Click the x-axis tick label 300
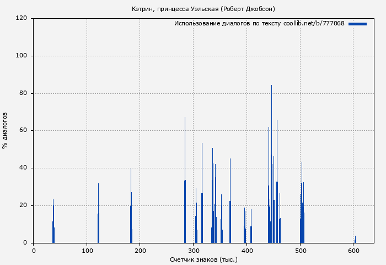Viewport: 386px width, 265px height. pos(194,251)
